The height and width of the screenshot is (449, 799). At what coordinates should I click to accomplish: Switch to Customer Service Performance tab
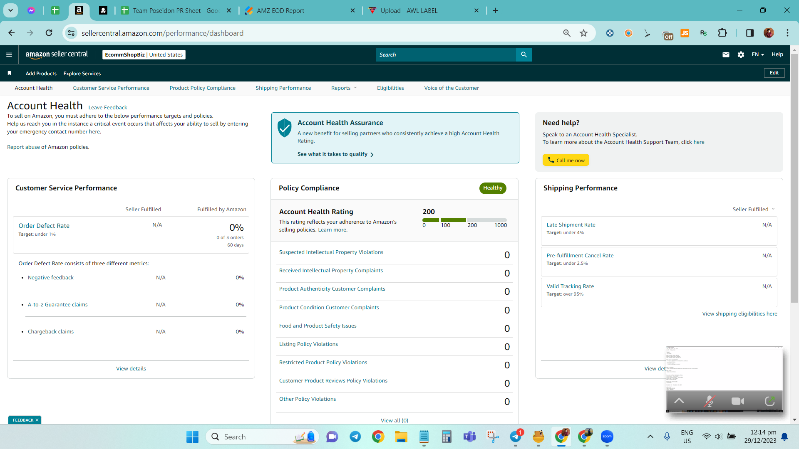click(x=111, y=88)
